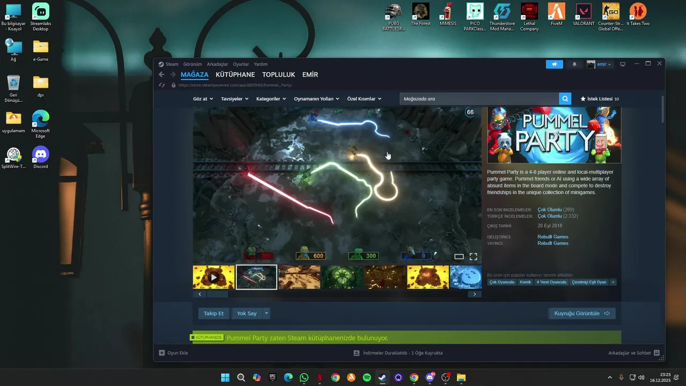This screenshot has width=686, height=386.
Task: Open the Recycle Bin desktop icon
Action: tap(13, 89)
